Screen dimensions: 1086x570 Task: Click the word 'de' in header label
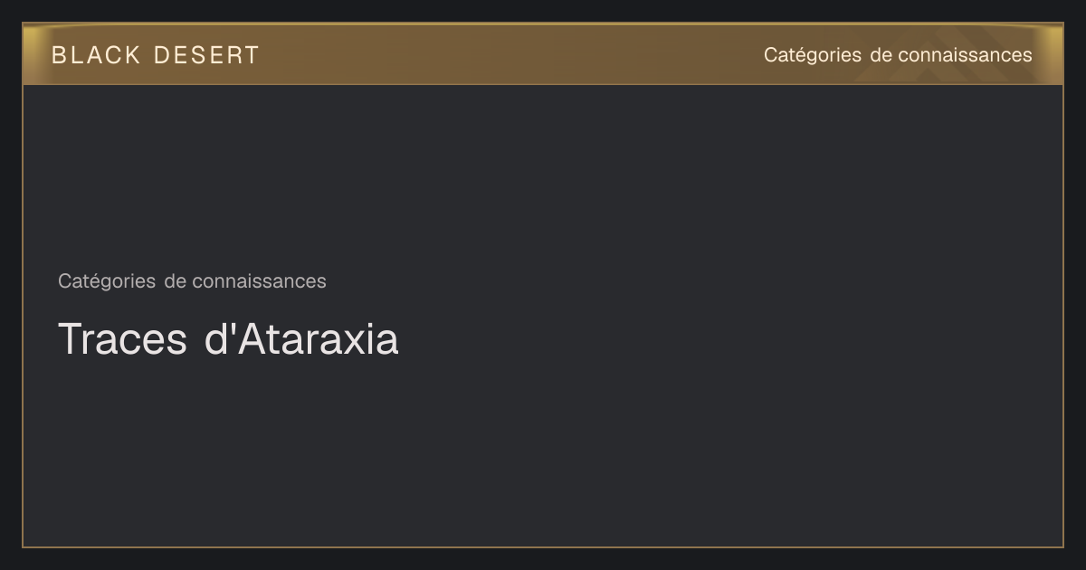coord(881,55)
